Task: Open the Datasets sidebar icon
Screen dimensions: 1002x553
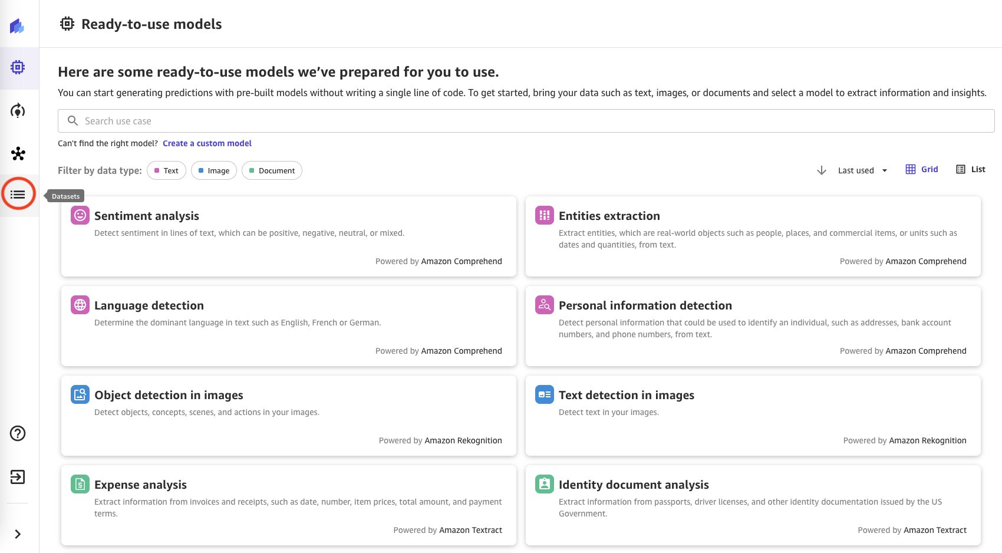Action: click(x=18, y=194)
